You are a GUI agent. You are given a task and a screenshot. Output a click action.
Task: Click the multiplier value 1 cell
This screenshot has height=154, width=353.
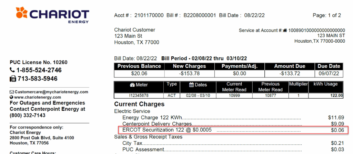coord(299,96)
